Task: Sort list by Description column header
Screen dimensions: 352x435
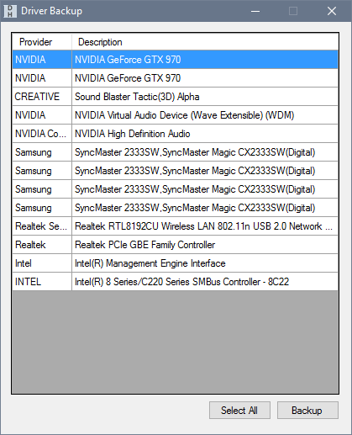Action: (205, 42)
